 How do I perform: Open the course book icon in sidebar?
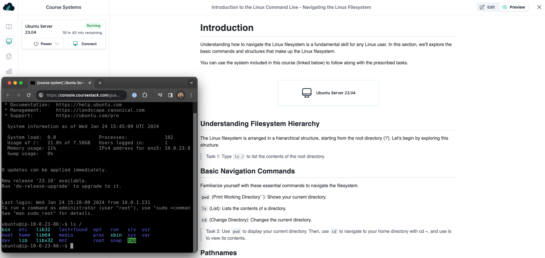click(9, 26)
